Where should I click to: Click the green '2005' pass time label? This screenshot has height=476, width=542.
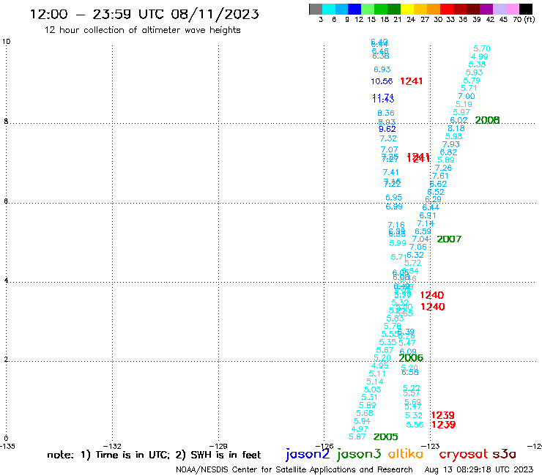coord(386,437)
